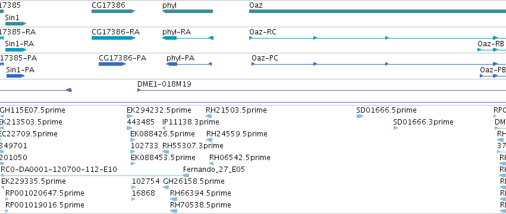Select the RH21503.5prime EST feature

click(x=209, y=116)
